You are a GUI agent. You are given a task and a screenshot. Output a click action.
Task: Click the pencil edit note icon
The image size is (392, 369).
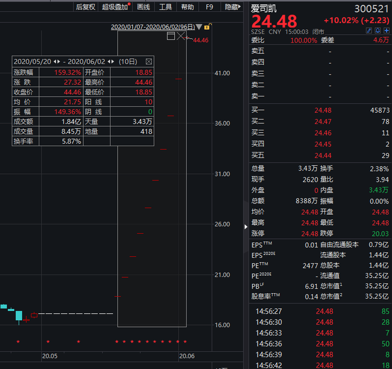pyautogui.click(x=368, y=30)
